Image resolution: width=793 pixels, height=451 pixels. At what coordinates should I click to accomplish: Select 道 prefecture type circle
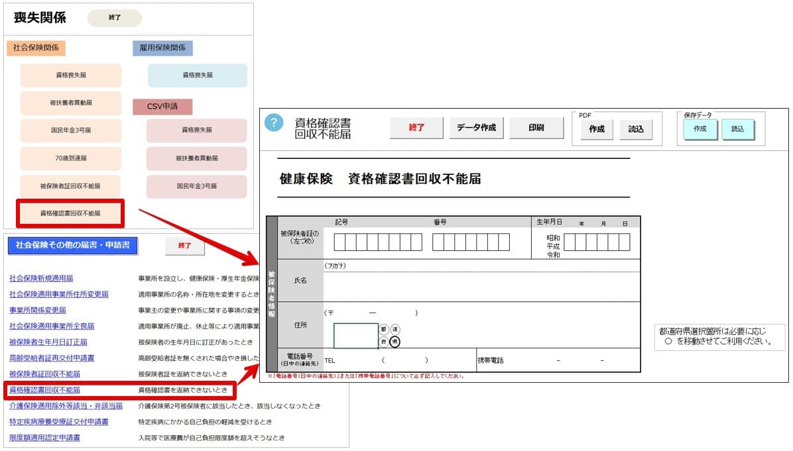[395, 330]
